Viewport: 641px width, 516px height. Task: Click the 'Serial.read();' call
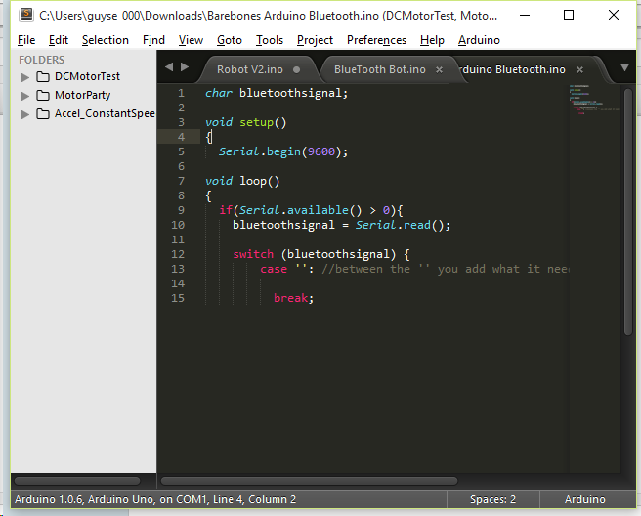403,225
